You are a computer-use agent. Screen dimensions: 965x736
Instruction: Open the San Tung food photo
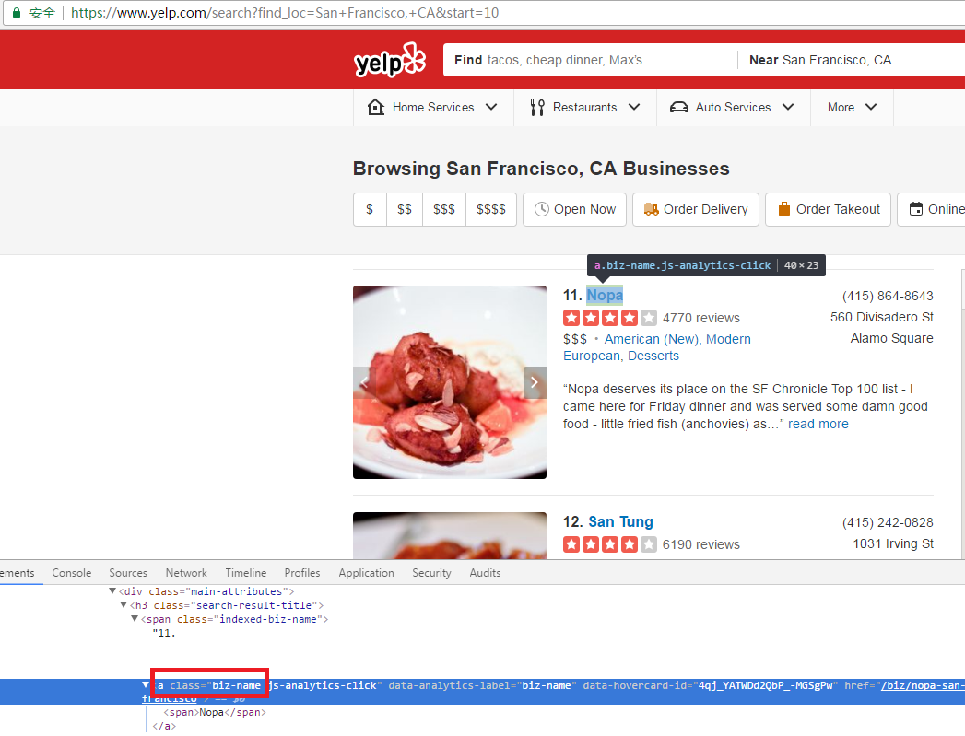450,535
